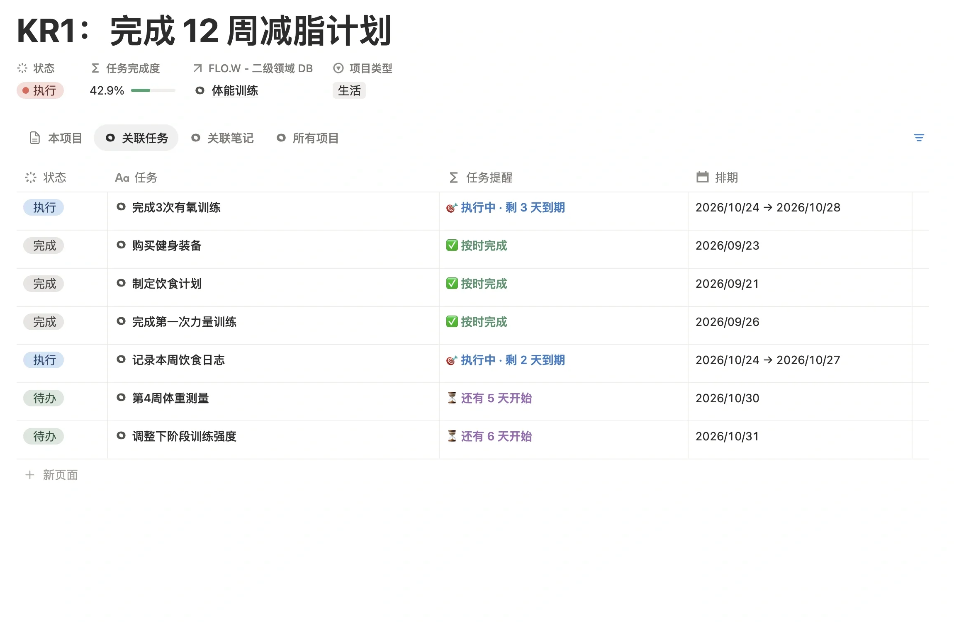
Task: Change 待办 status of 调整下阶段训练强度
Action: click(44, 436)
